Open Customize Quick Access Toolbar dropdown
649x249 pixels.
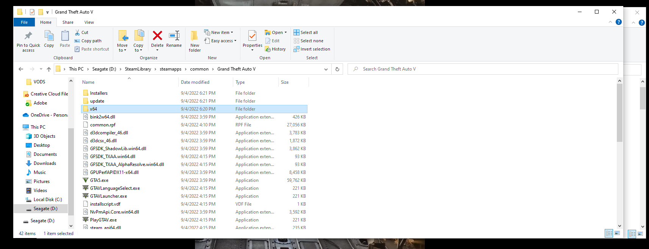coord(47,12)
